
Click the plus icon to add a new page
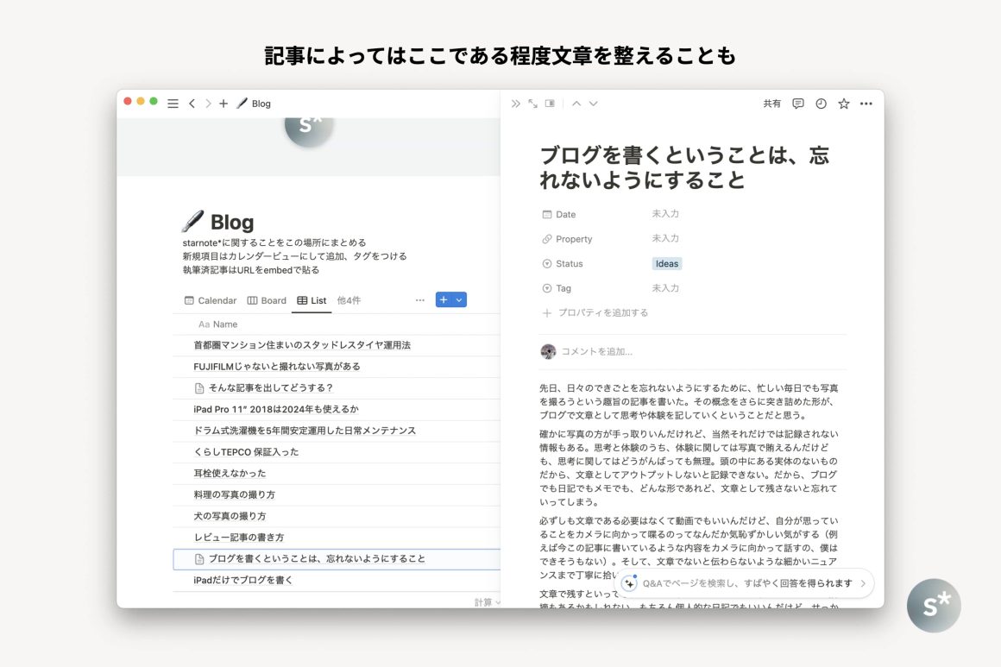tap(223, 104)
